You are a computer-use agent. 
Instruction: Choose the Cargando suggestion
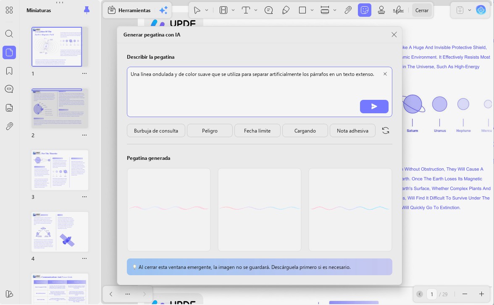pyautogui.click(x=305, y=130)
